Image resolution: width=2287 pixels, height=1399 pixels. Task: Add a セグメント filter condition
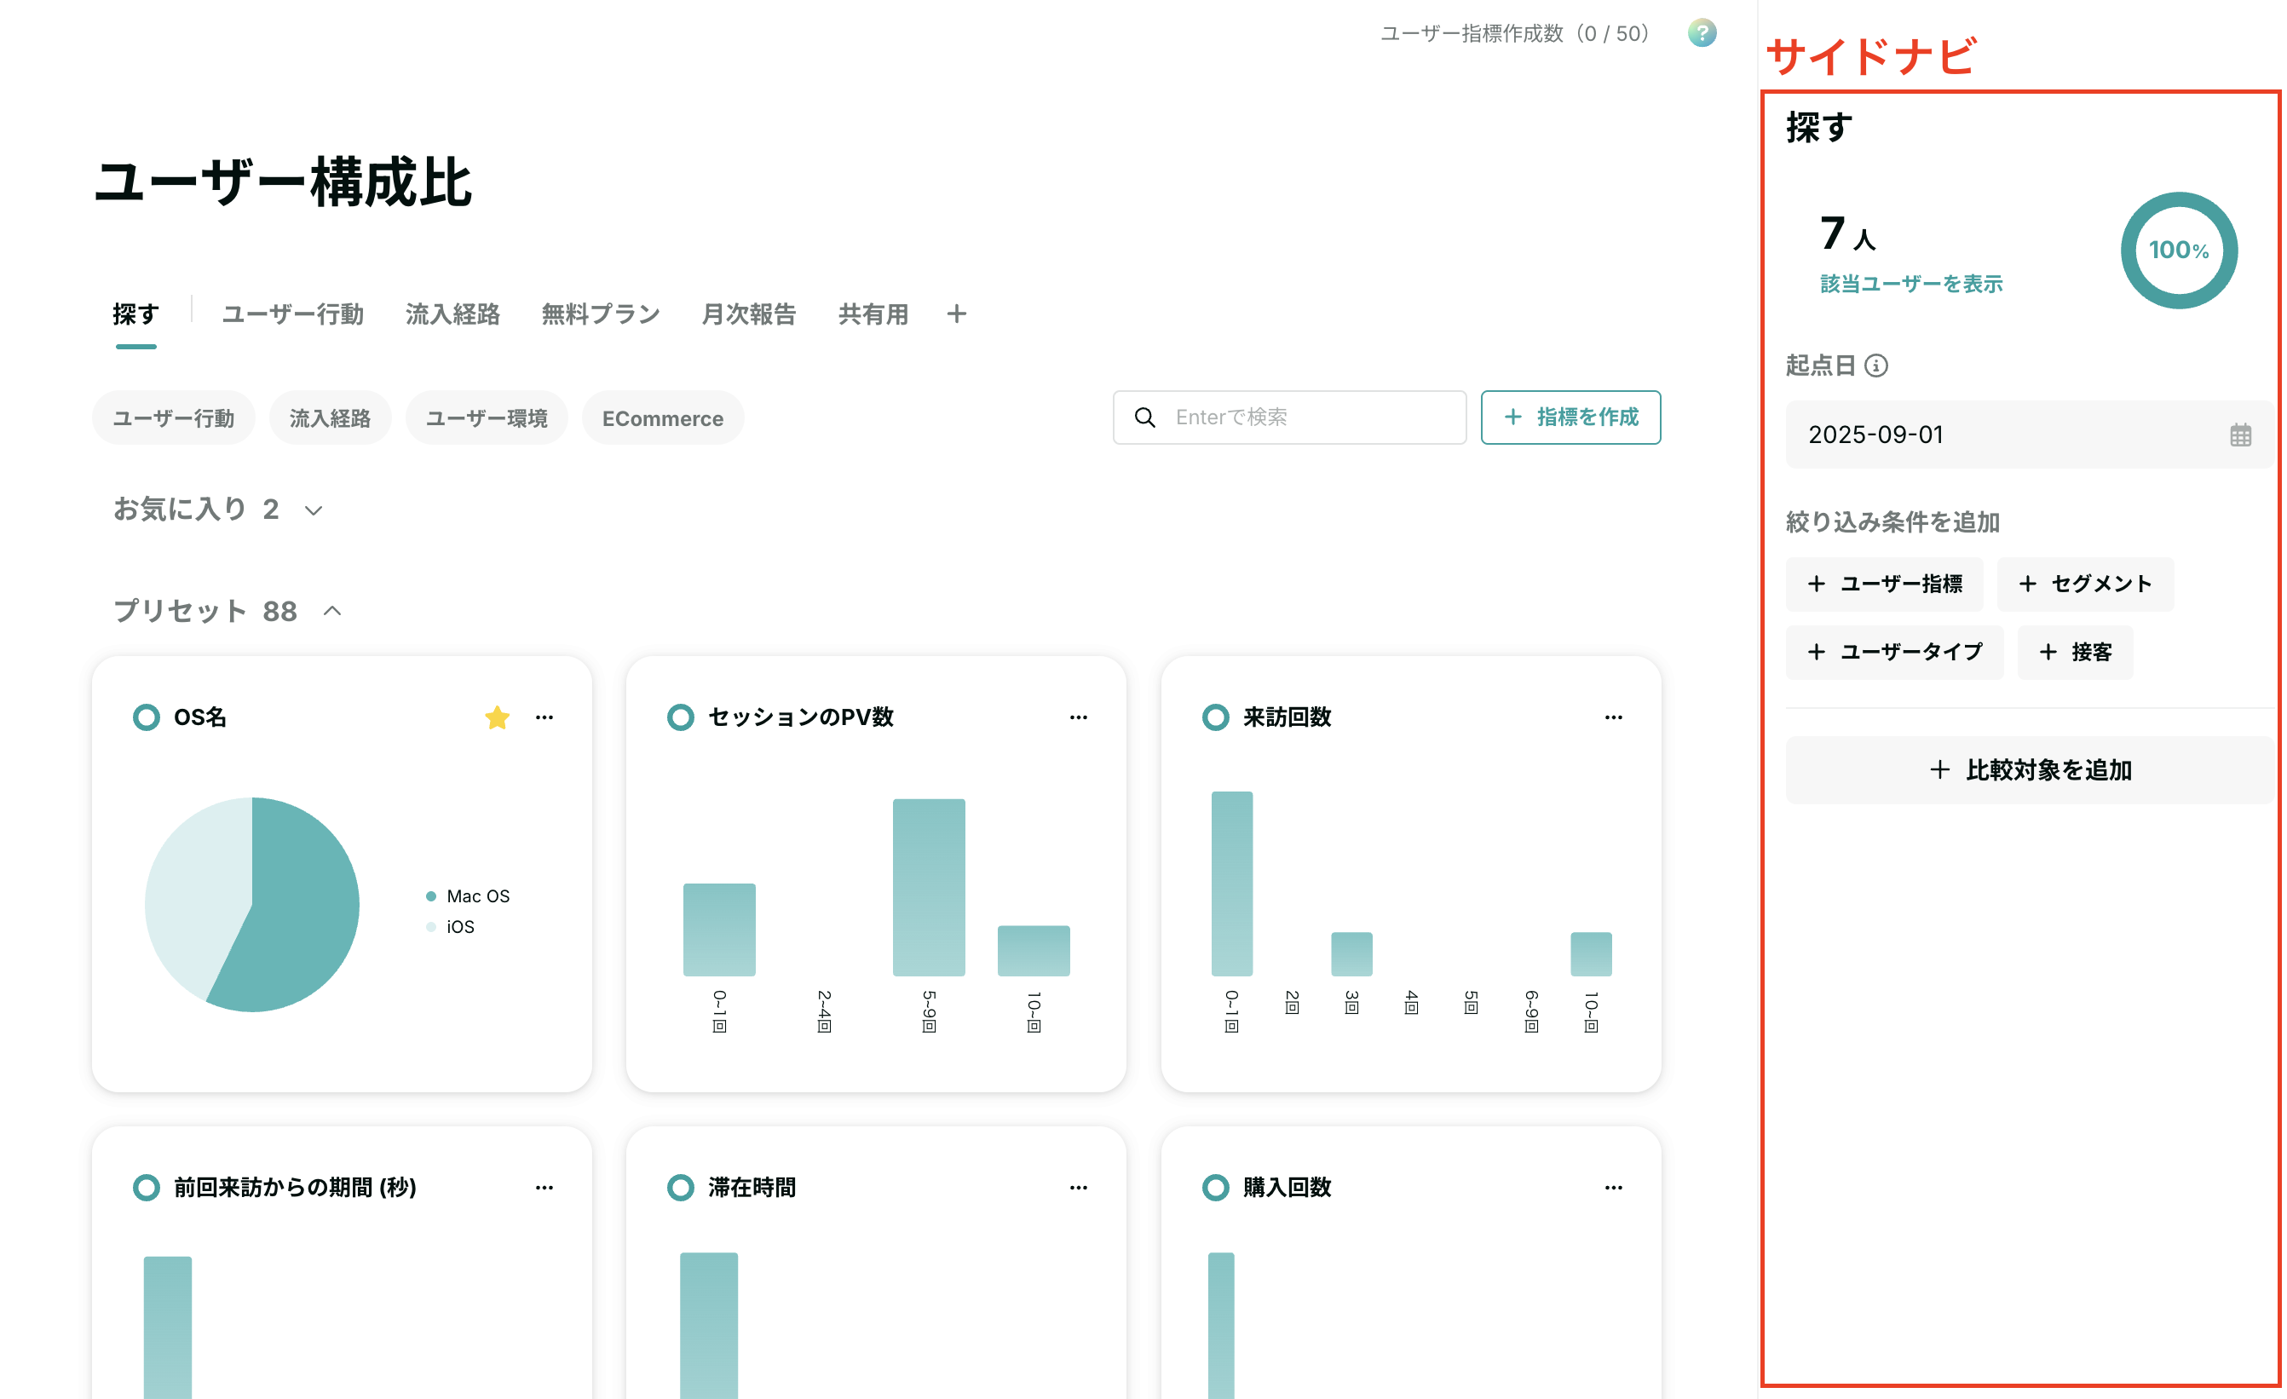tap(2085, 584)
